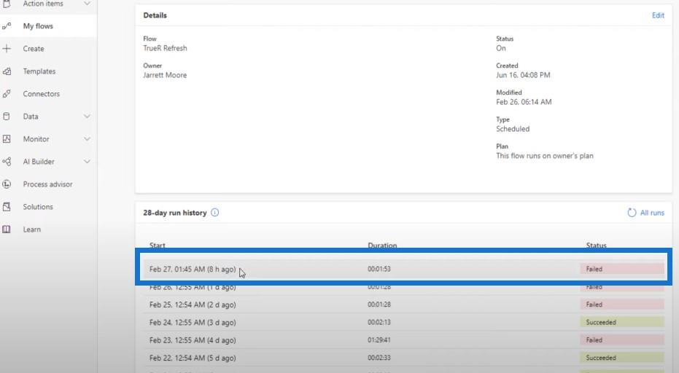Open Process advisor
The height and width of the screenshot is (373, 679).
(47, 184)
